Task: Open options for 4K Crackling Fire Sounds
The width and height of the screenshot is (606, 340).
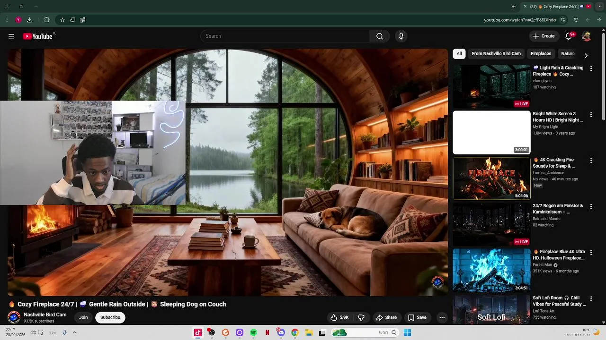Action: [x=591, y=161]
